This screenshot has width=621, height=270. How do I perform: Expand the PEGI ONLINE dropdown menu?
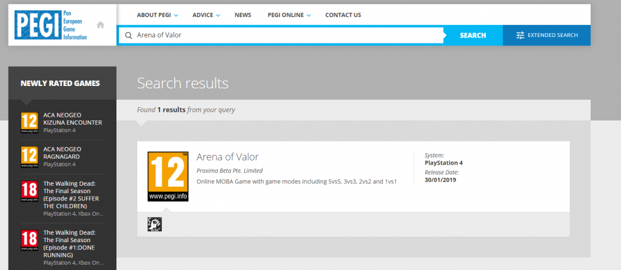click(289, 15)
